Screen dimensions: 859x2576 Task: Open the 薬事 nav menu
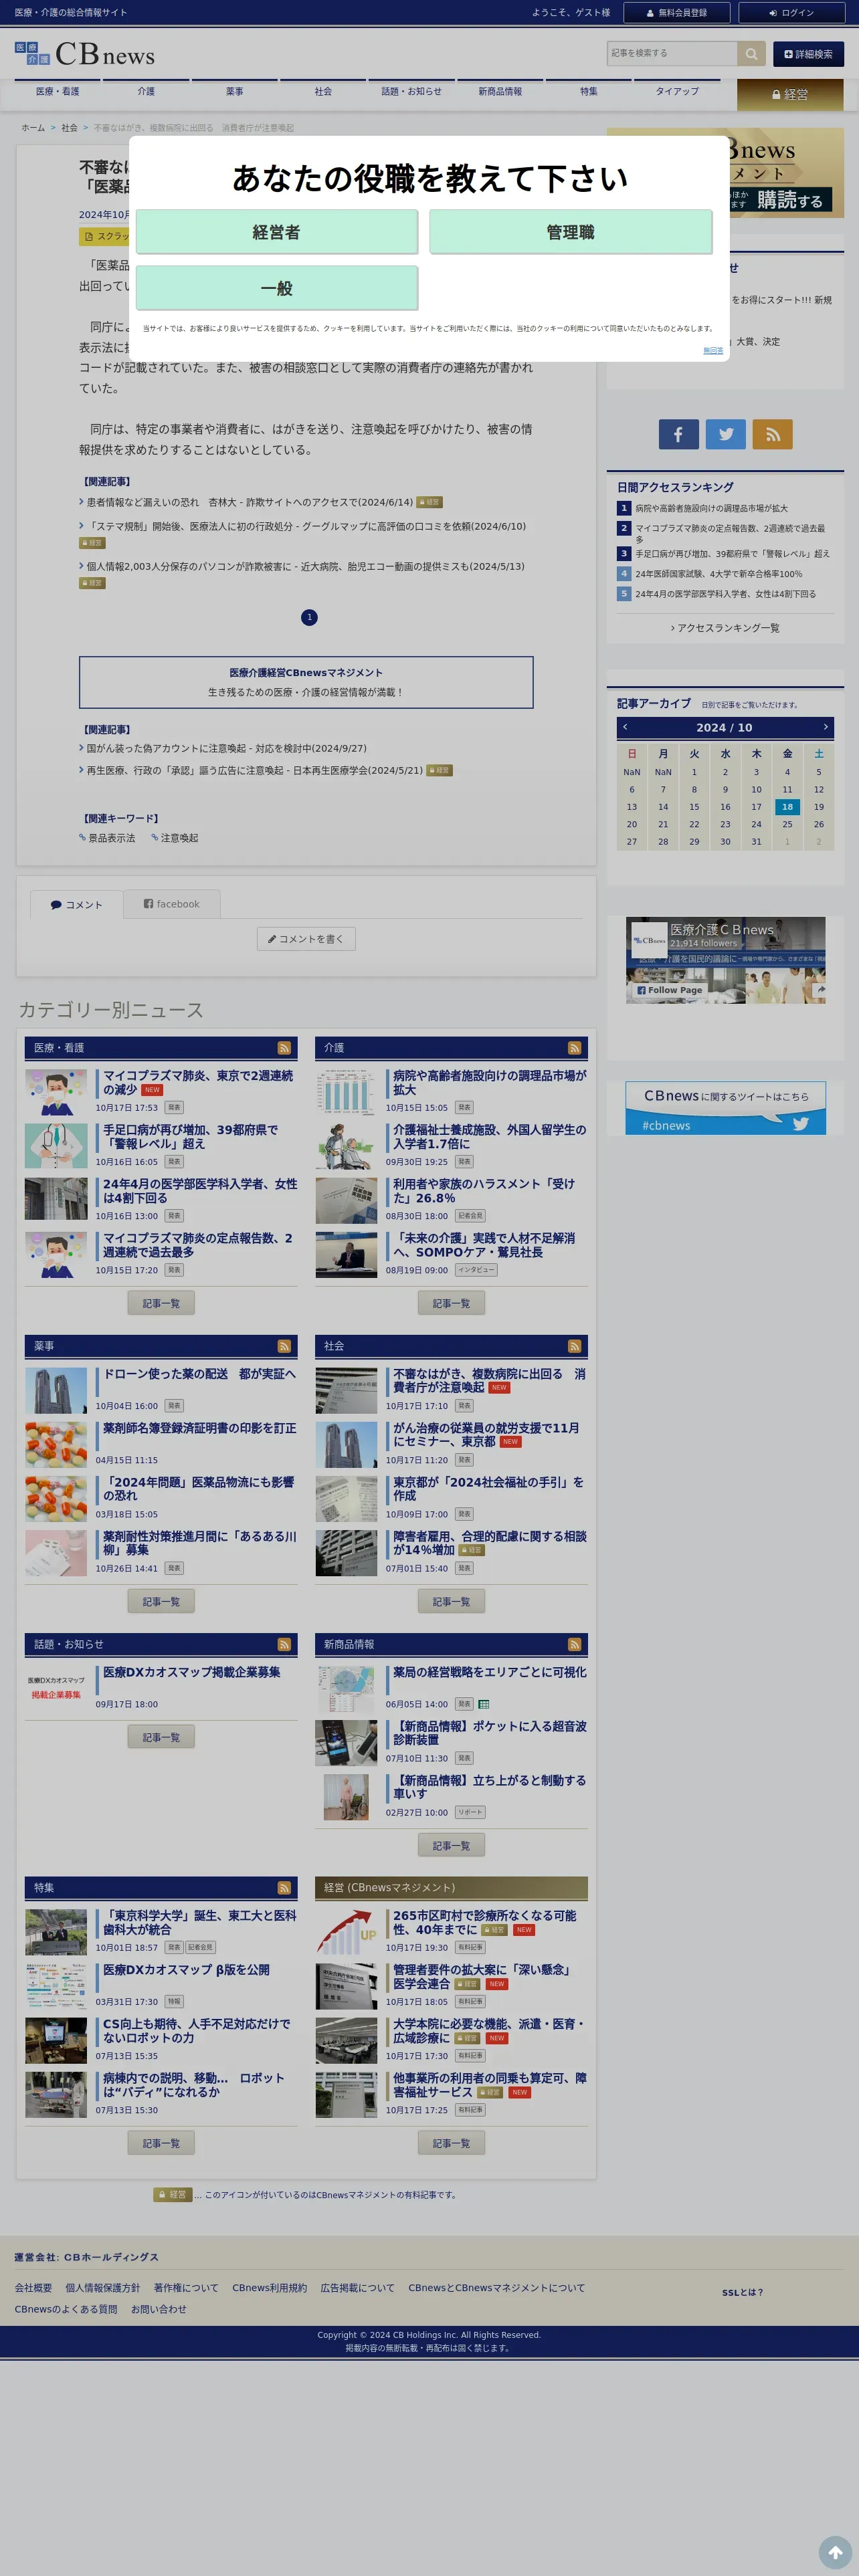(234, 92)
